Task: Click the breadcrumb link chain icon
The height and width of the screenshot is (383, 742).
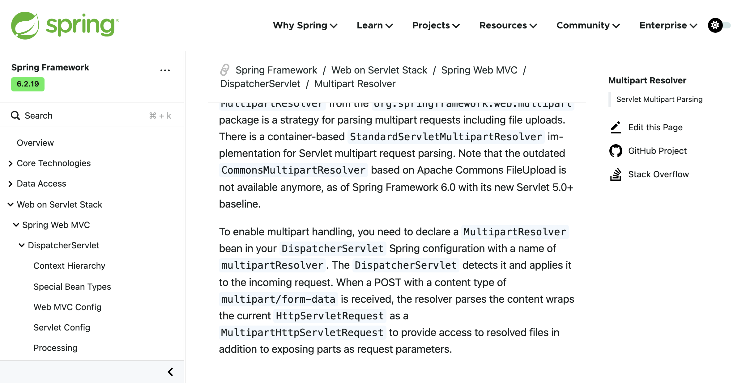Action: 225,70
